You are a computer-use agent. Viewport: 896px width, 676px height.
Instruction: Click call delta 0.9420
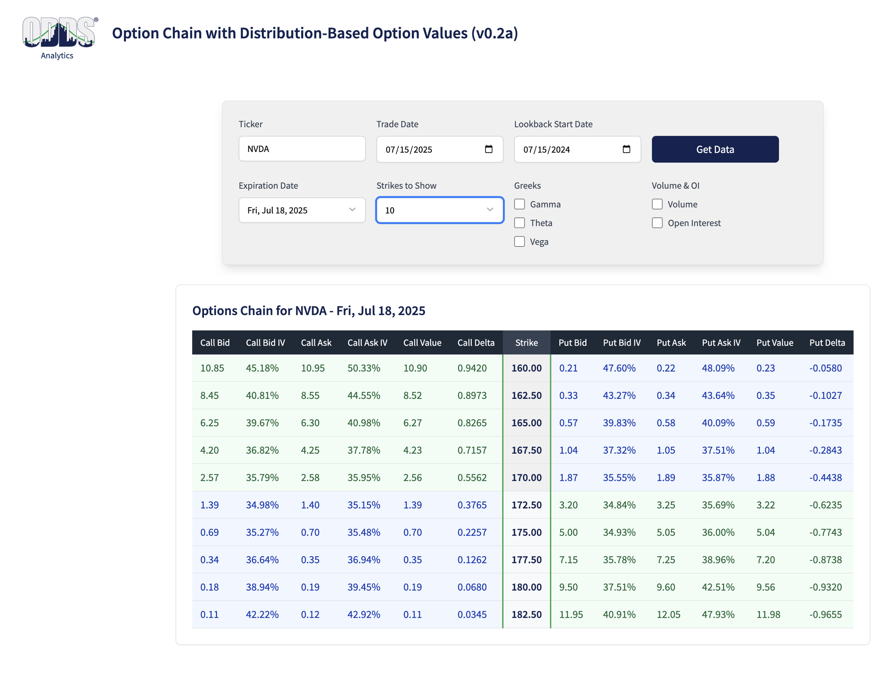point(472,368)
